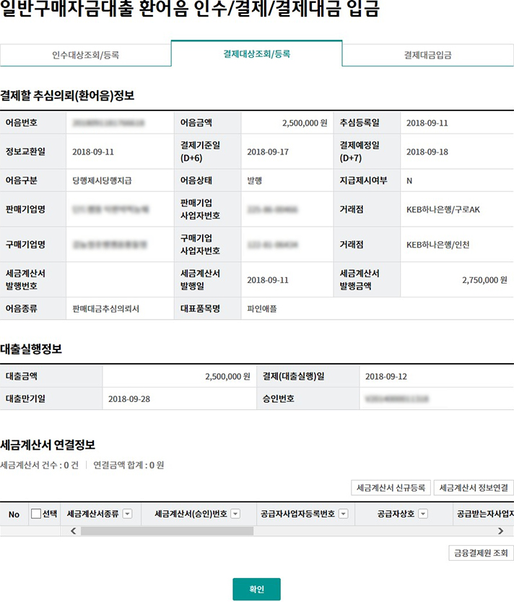
Task: Expand the 공급자상호 column dropdown arrow
Action: click(x=423, y=514)
